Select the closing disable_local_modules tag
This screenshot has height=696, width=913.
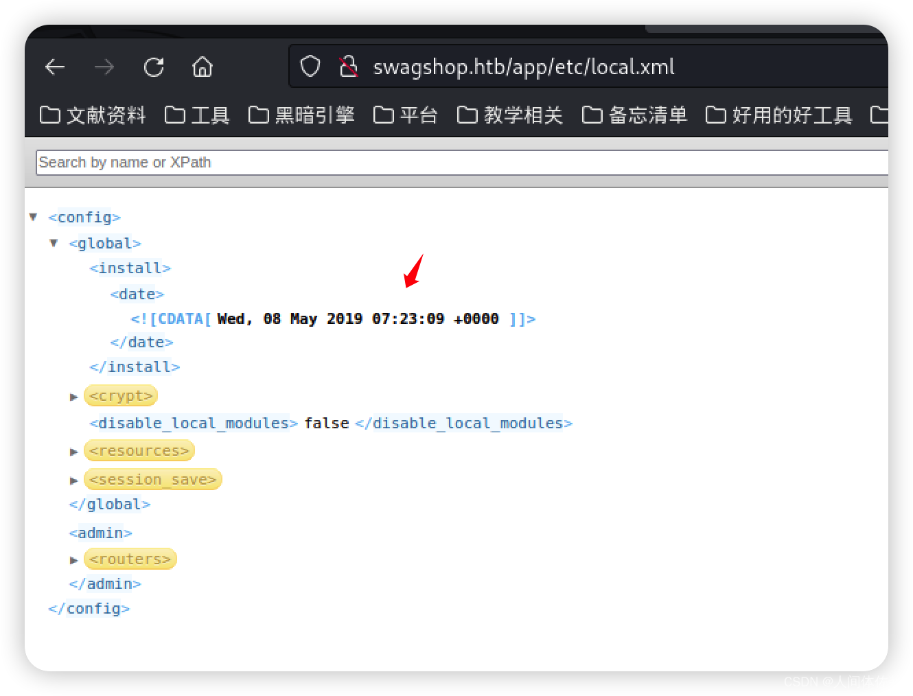pyautogui.click(x=464, y=423)
